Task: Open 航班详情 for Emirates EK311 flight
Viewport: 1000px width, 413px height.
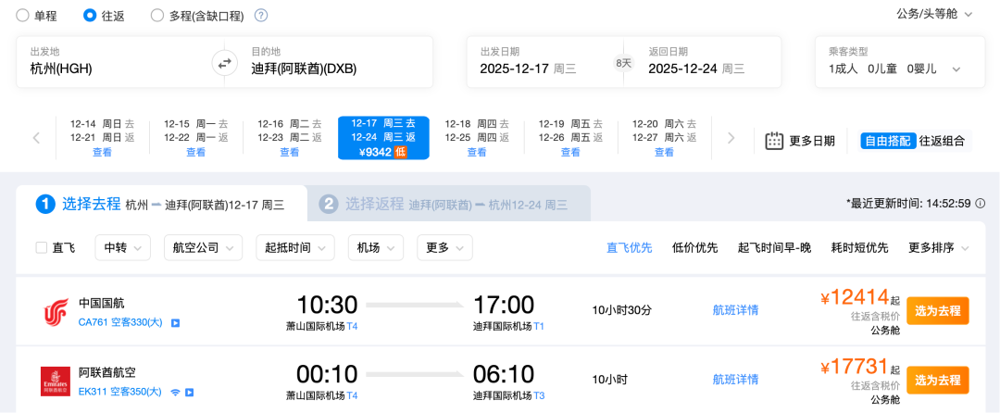Action: coord(735,379)
